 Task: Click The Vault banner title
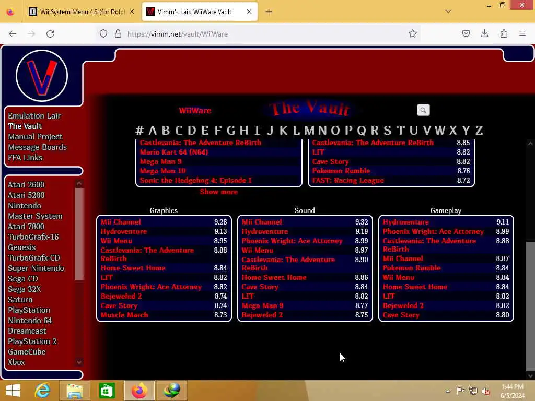(309, 109)
